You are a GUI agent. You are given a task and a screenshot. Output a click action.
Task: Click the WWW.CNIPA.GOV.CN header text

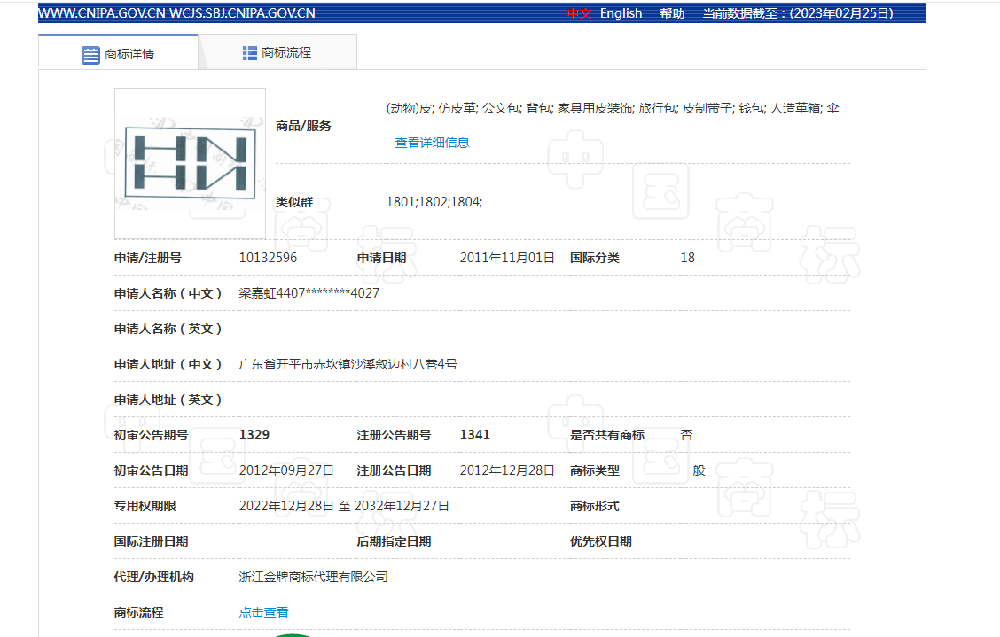102,13
